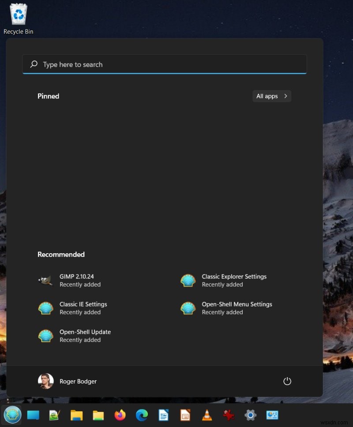Open the Open-Shell start button
The width and height of the screenshot is (353, 427).
point(12,415)
